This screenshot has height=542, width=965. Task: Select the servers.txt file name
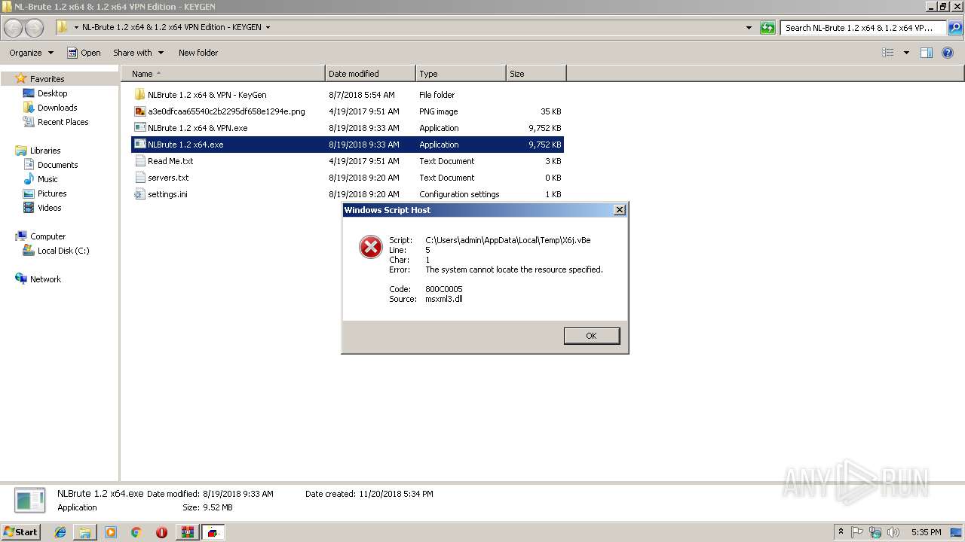[x=168, y=178]
